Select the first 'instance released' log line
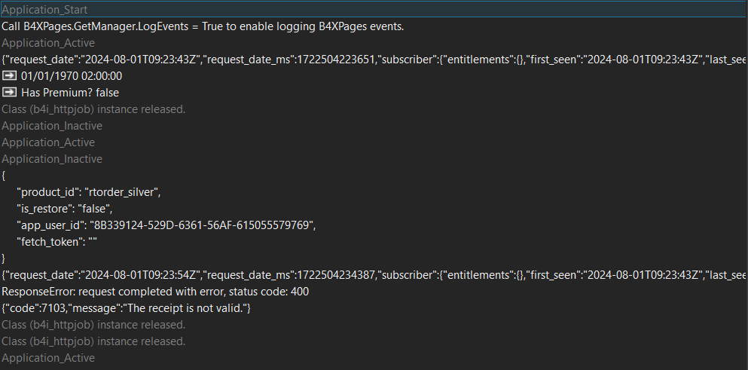Image resolution: width=748 pixels, height=370 pixels. coord(93,109)
